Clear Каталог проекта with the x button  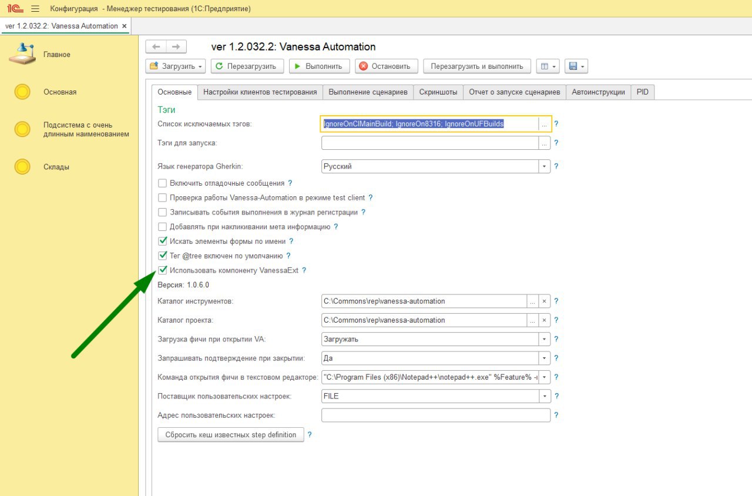(x=544, y=320)
